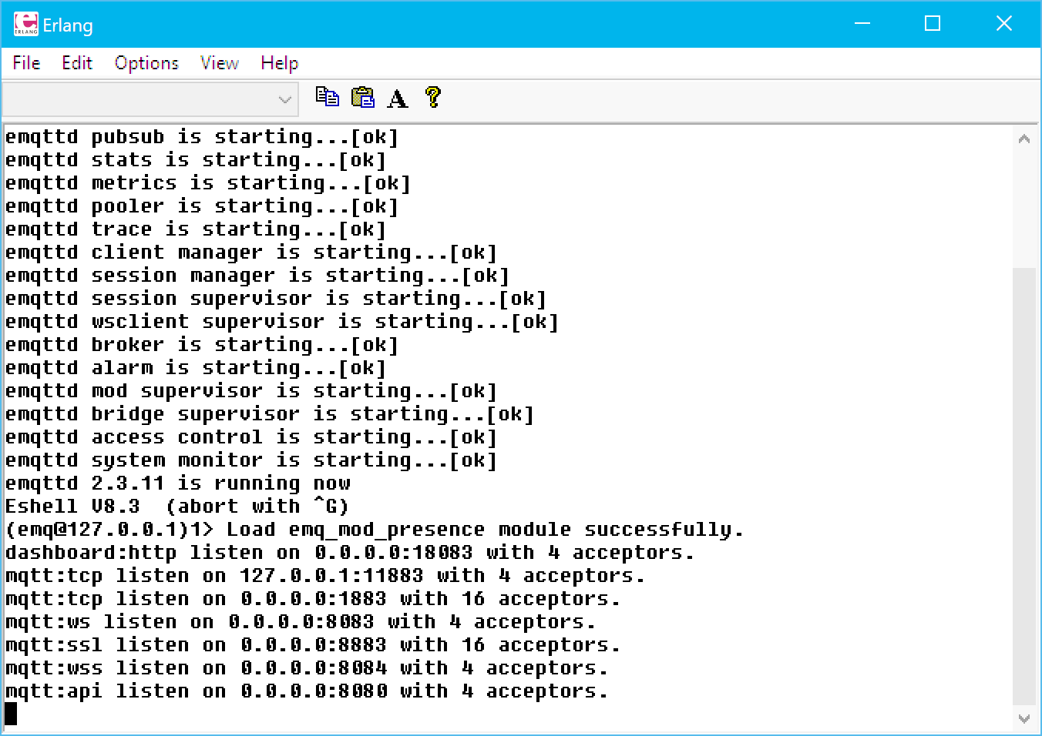1042x736 pixels.
Task: Click the 'mqtt:ssl listen on 0.0.0.0:8883' line
Action: point(313,645)
